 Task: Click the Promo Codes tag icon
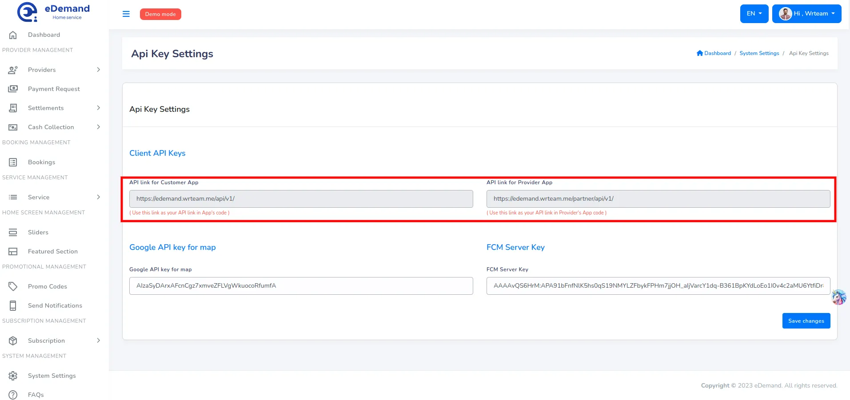[13, 286]
